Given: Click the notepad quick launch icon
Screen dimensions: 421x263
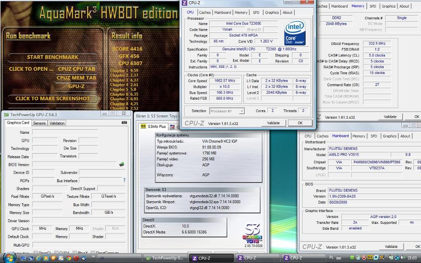Looking at the screenshot, I should (61, 258).
